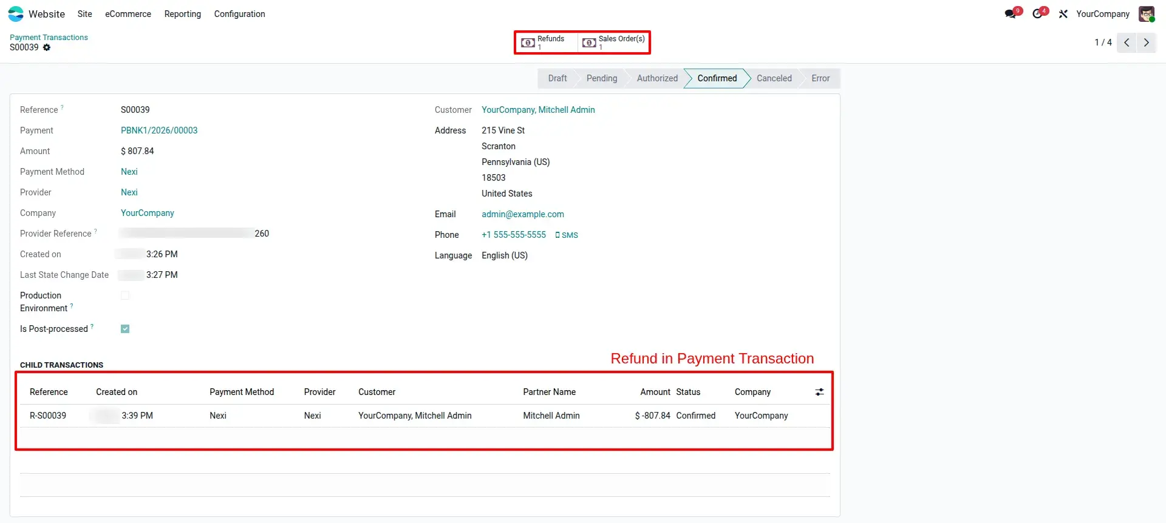Click the phone number +1 555-555-5555
The width and height of the screenshot is (1166, 523).
(514, 235)
